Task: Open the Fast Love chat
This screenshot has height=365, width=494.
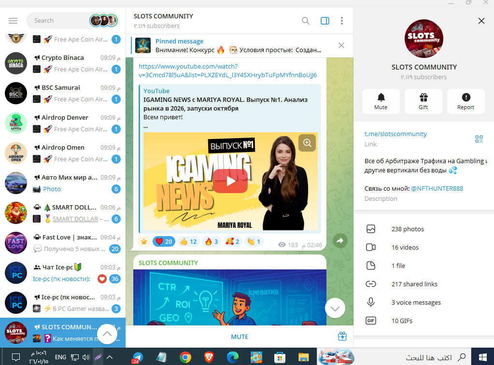Action: [63, 243]
